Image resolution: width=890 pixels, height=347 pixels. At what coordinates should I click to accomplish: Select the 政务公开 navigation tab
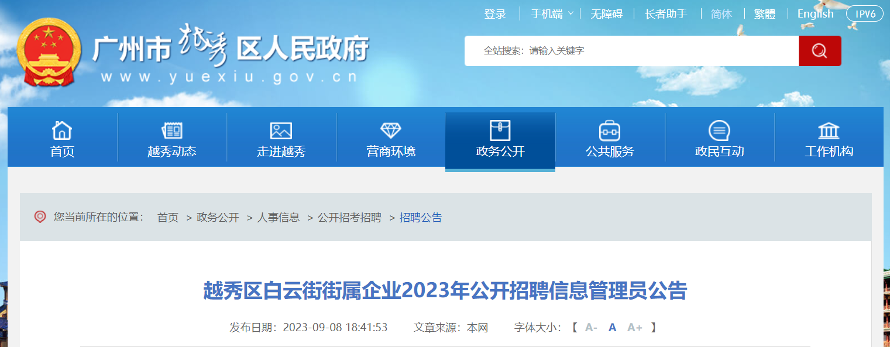(500, 141)
